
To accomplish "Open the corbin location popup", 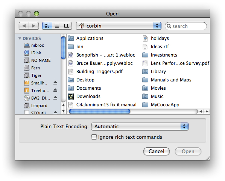I will [x=119, y=26].
